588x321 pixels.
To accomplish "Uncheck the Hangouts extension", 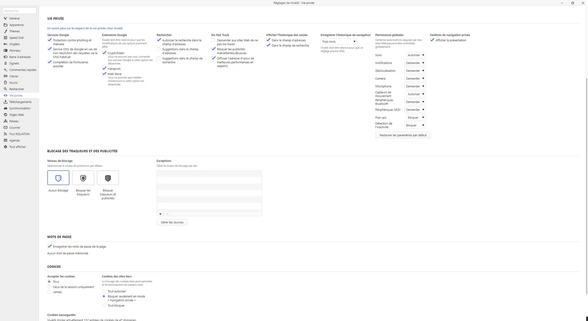I will tap(104, 69).
